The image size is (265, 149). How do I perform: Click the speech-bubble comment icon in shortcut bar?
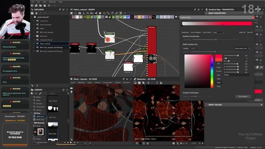176,17
